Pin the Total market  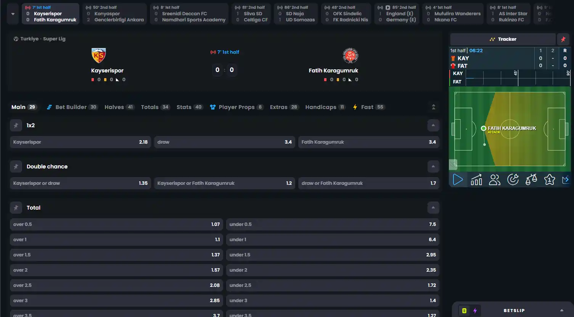click(x=16, y=208)
